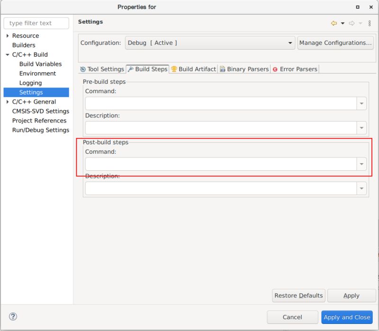This screenshot has width=379, height=331.
Task: Click the forward navigation arrow icon
Action: (352, 23)
